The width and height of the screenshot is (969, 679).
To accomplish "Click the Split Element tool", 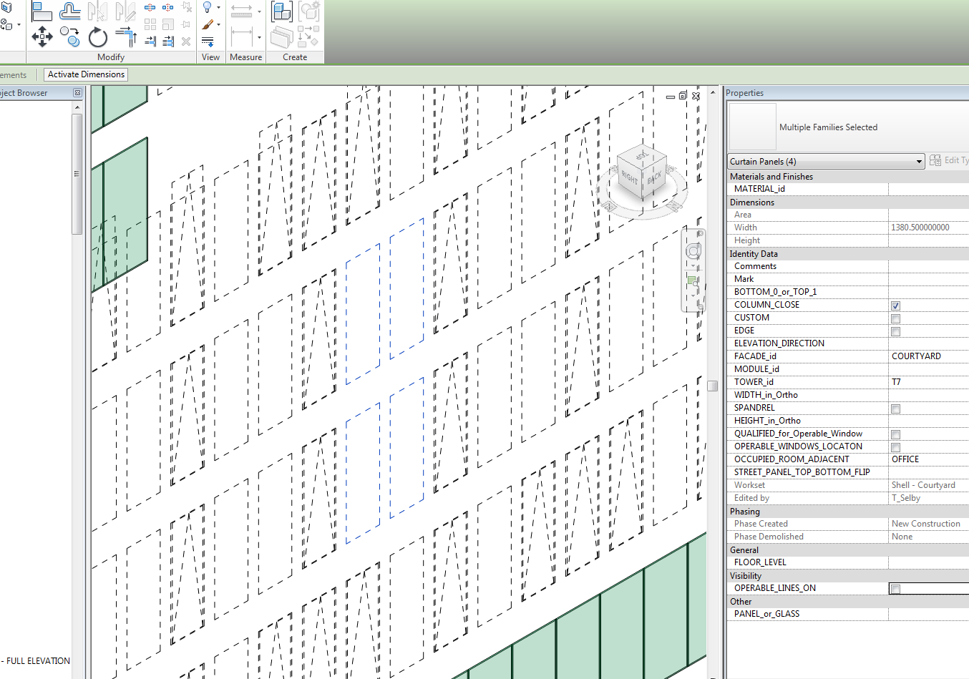I will pyautogui.click(x=150, y=7).
